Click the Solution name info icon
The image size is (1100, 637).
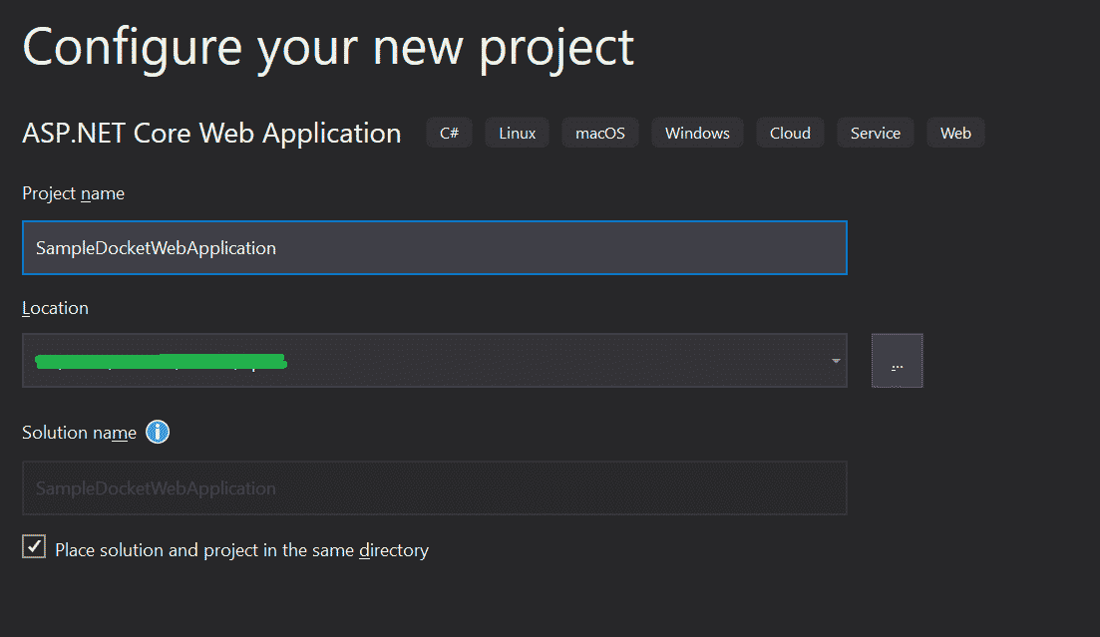pos(157,432)
